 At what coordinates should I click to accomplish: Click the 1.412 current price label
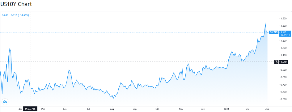tap(283, 32)
